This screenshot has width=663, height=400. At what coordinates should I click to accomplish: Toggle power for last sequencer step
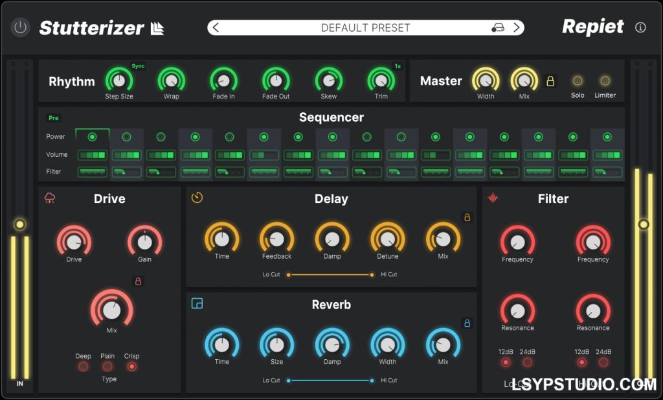[607, 137]
